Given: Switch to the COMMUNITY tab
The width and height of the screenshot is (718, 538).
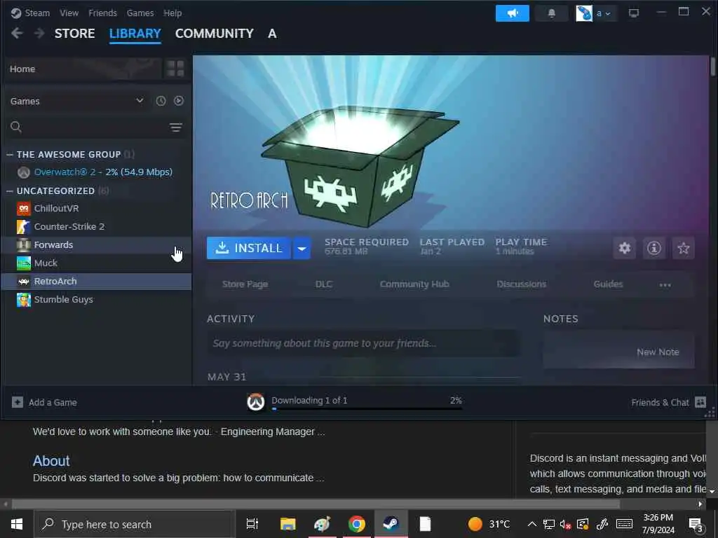Looking at the screenshot, I should tap(215, 34).
